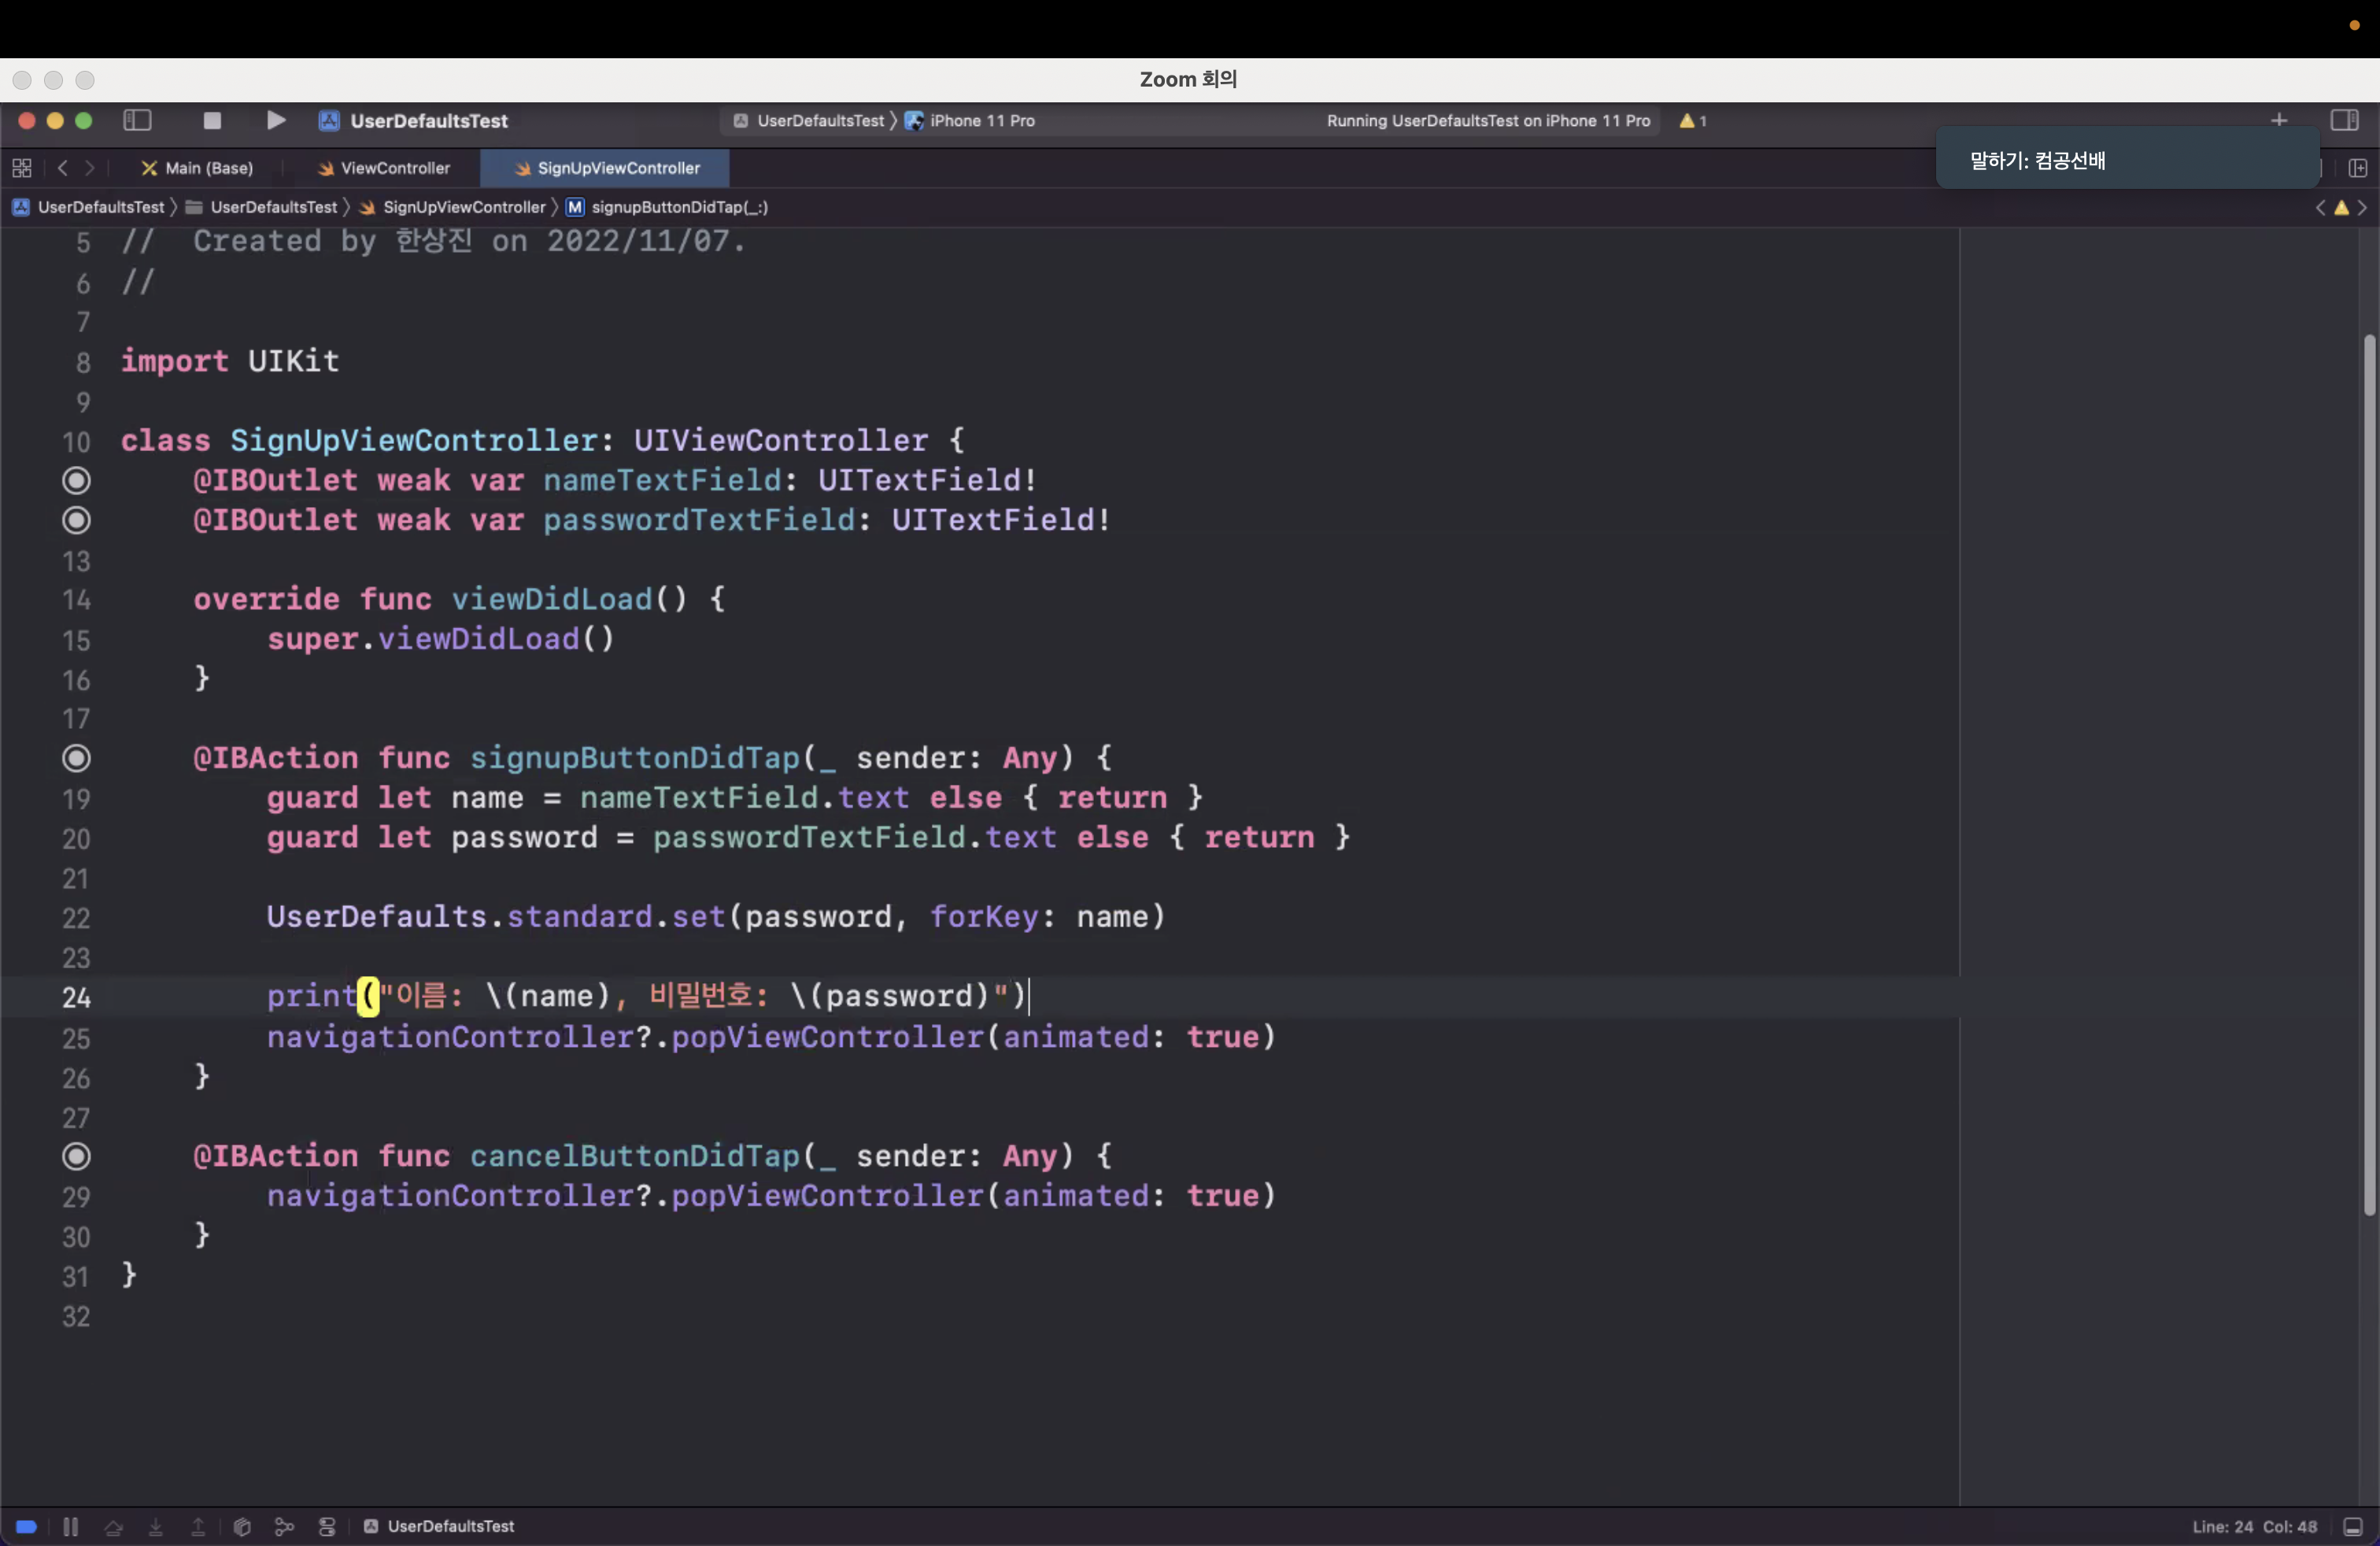Click the Step Over debug button
Image resolution: width=2380 pixels, height=1546 pixels.
tap(113, 1526)
